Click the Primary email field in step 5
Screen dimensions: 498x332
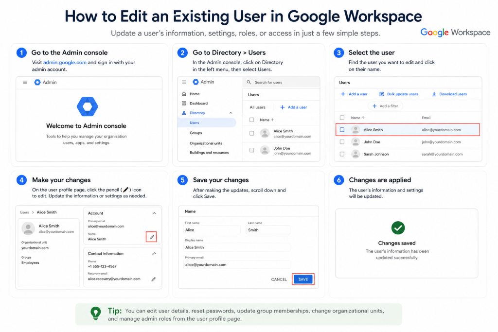pyautogui.click(x=237, y=265)
